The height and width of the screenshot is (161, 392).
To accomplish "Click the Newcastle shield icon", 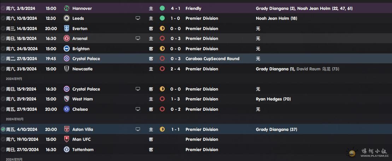I will [66, 69].
